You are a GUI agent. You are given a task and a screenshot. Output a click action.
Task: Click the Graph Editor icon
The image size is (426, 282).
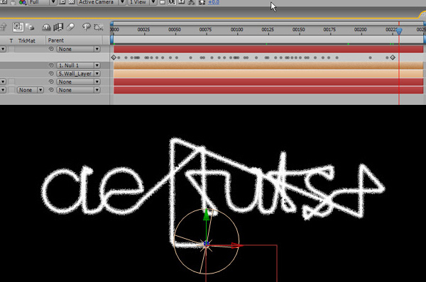[x=99, y=27]
